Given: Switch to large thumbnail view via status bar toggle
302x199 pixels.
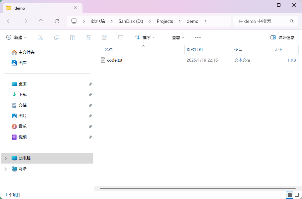Looking at the screenshot, I should 297,195.
